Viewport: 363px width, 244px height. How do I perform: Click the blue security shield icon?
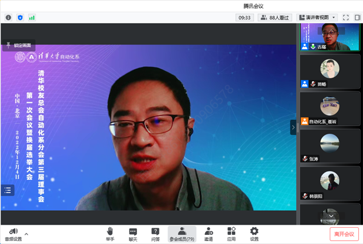20,18
